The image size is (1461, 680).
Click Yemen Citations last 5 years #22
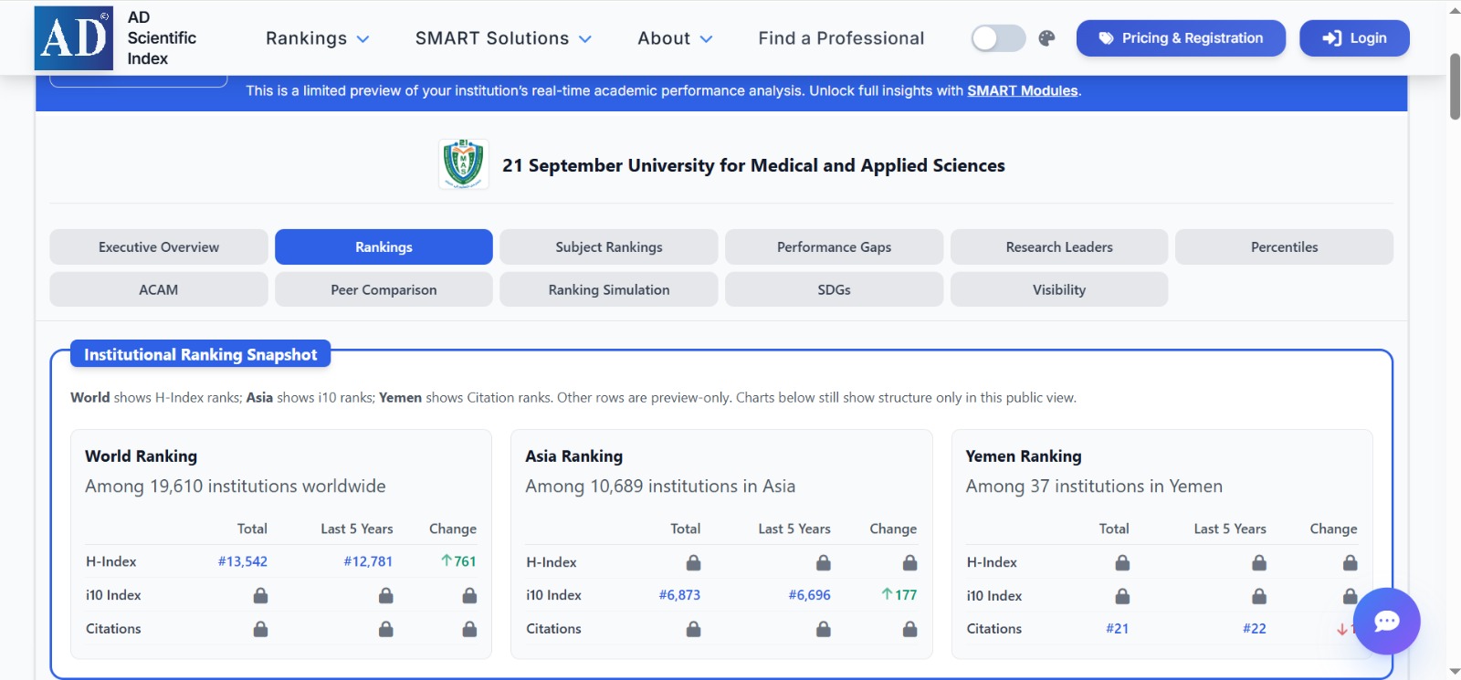point(1255,629)
